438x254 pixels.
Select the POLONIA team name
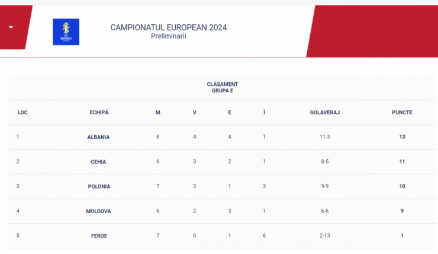(99, 187)
